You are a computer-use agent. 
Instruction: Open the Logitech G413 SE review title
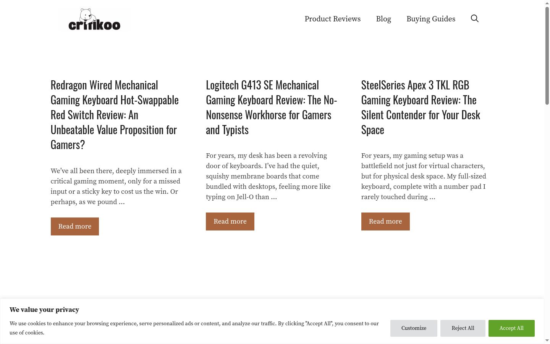(272, 107)
